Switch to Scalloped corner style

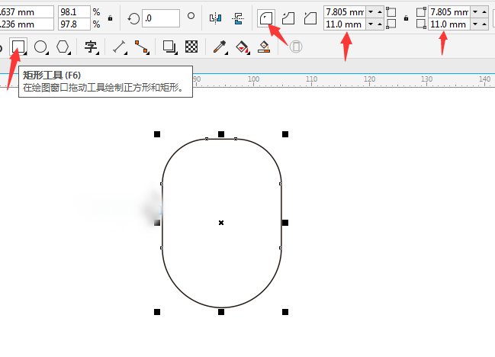coord(288,18)
